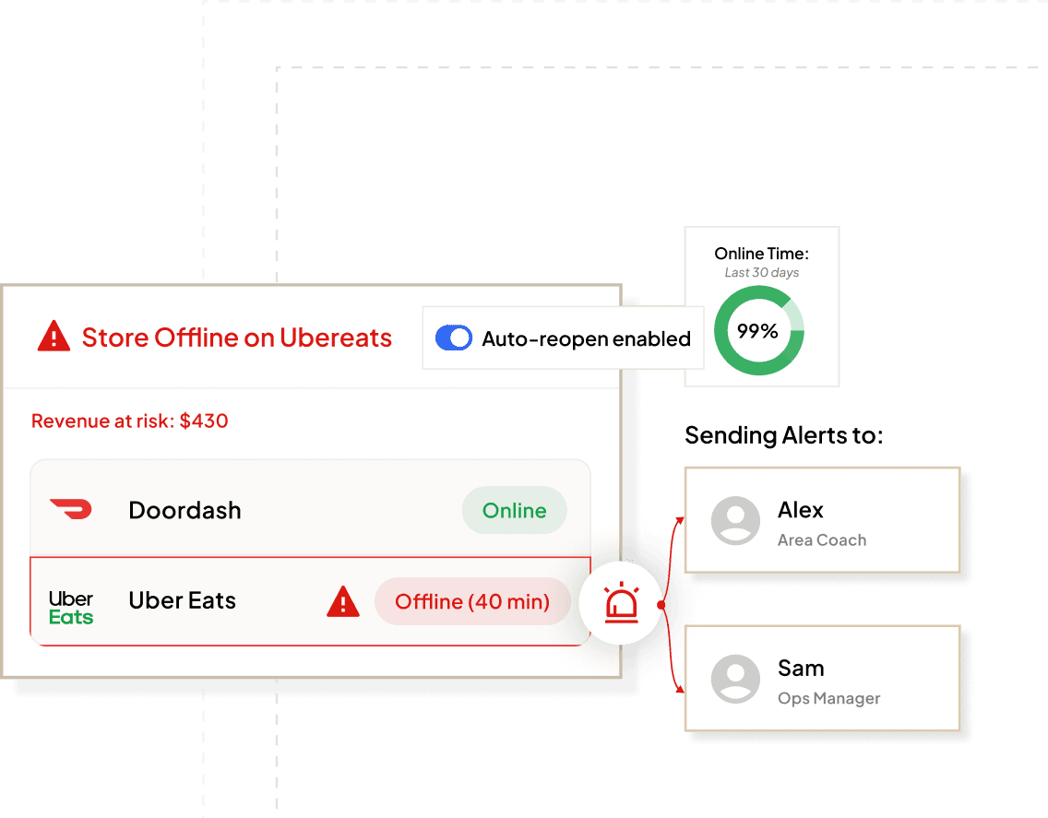This screenshot has height=818, width=1048.
Task: Click the Online status badge for Doordash
Action: [x=515, y=511]
